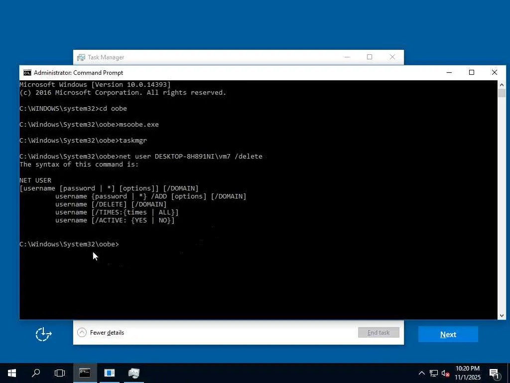
Task: Open the muted volume tray icon
Action: 445,373
